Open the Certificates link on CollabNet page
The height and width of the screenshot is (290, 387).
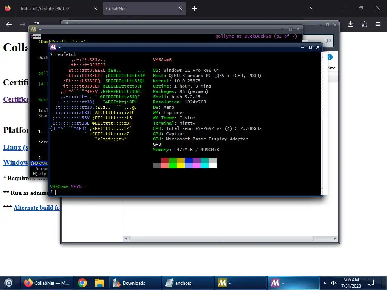(x=16, y=99)
